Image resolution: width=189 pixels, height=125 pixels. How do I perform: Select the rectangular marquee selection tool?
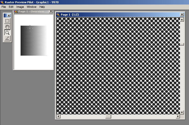click(x=7, y=21)
